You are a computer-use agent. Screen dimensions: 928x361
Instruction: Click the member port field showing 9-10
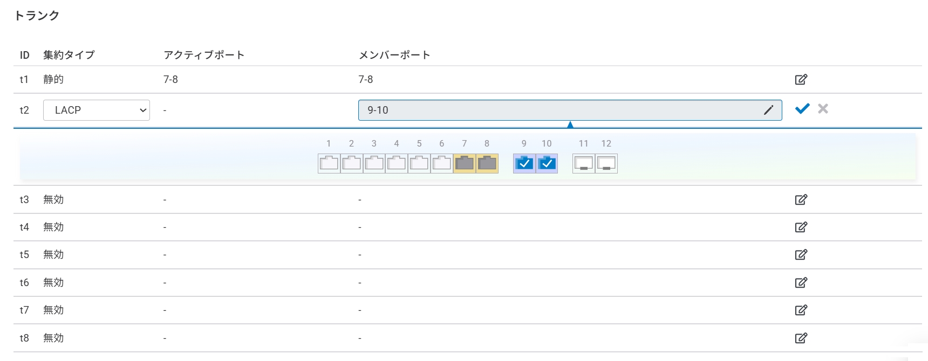click(x=561, y=110)
